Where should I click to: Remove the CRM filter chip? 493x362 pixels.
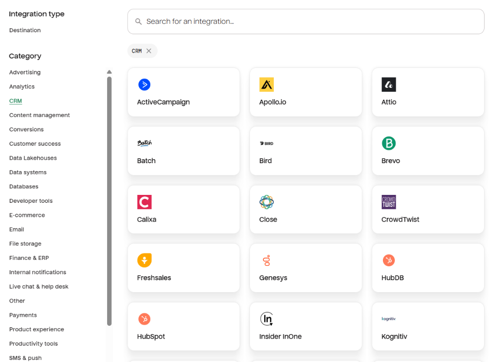[149, 51]
